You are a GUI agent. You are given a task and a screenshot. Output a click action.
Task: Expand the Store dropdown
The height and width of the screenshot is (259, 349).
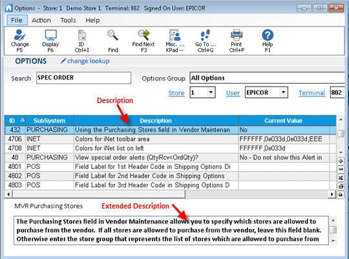point(211,93)
